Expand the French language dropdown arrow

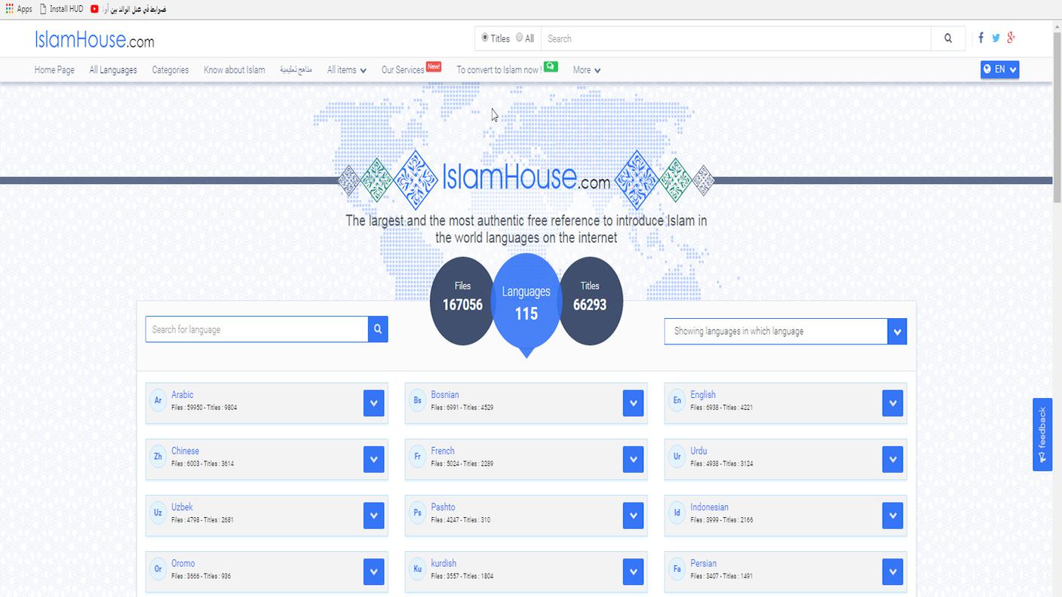click(633, 459)
